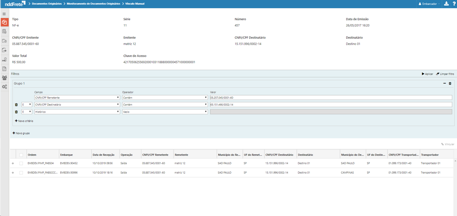This screenshot has width=457, height=216.
Task: Click the Aplicar filter button
Action: [x=427, y=74]
